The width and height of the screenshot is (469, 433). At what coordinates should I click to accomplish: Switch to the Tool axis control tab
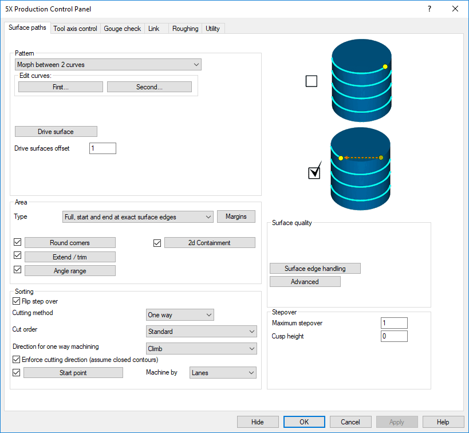pyautogui.click(x=76, y=29)
